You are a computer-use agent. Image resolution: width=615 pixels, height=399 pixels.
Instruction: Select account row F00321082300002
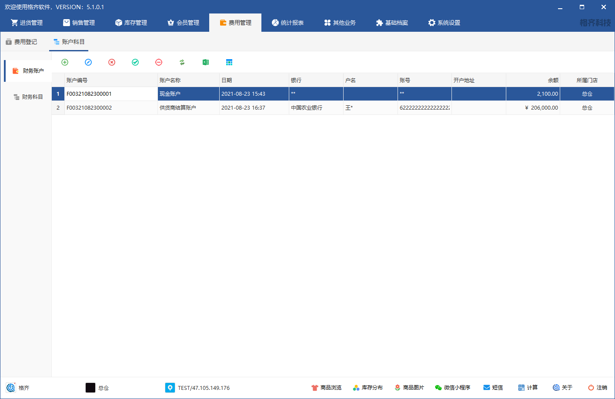333,107
